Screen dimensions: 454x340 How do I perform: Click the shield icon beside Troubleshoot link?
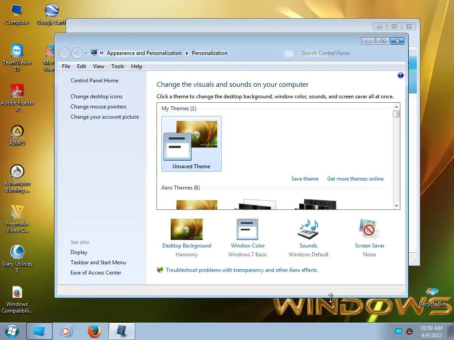coord(160,270)
